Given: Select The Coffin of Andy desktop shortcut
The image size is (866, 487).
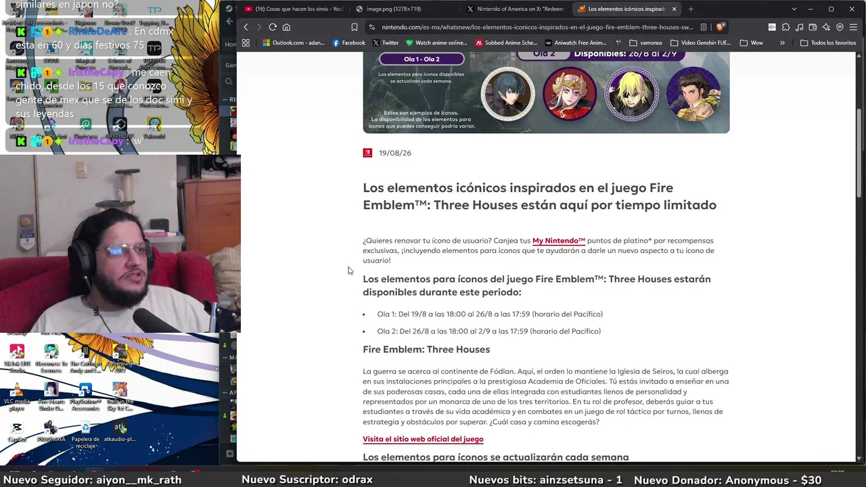Looking at the screenshot, I should pyautogui.click(x=85, y=358).
